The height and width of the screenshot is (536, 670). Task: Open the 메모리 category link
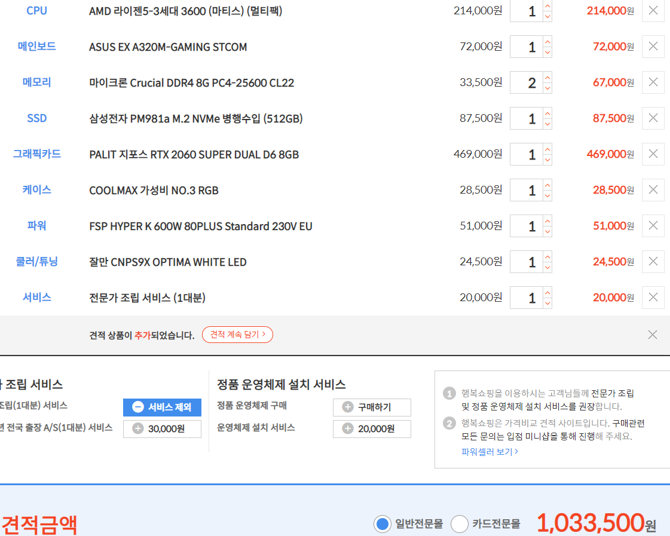point(36,82)
